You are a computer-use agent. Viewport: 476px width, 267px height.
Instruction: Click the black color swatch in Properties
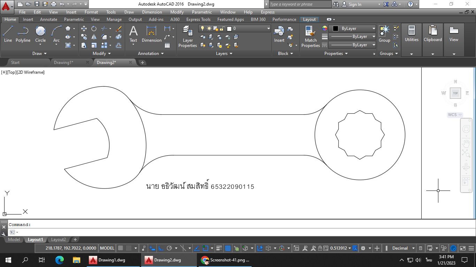(336, 29)
